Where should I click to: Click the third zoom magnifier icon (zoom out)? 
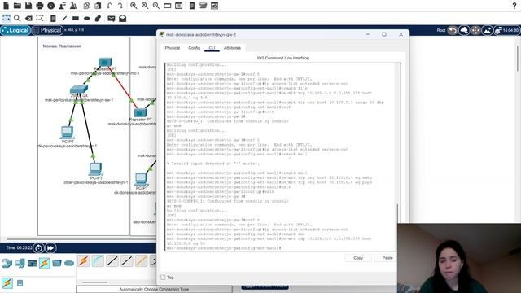[156, 6]
